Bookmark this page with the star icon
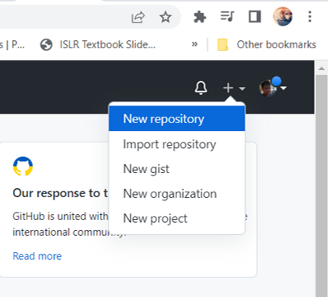Image resolution: width=328 pixels, height=297 pixels. (x=165, y=17)
